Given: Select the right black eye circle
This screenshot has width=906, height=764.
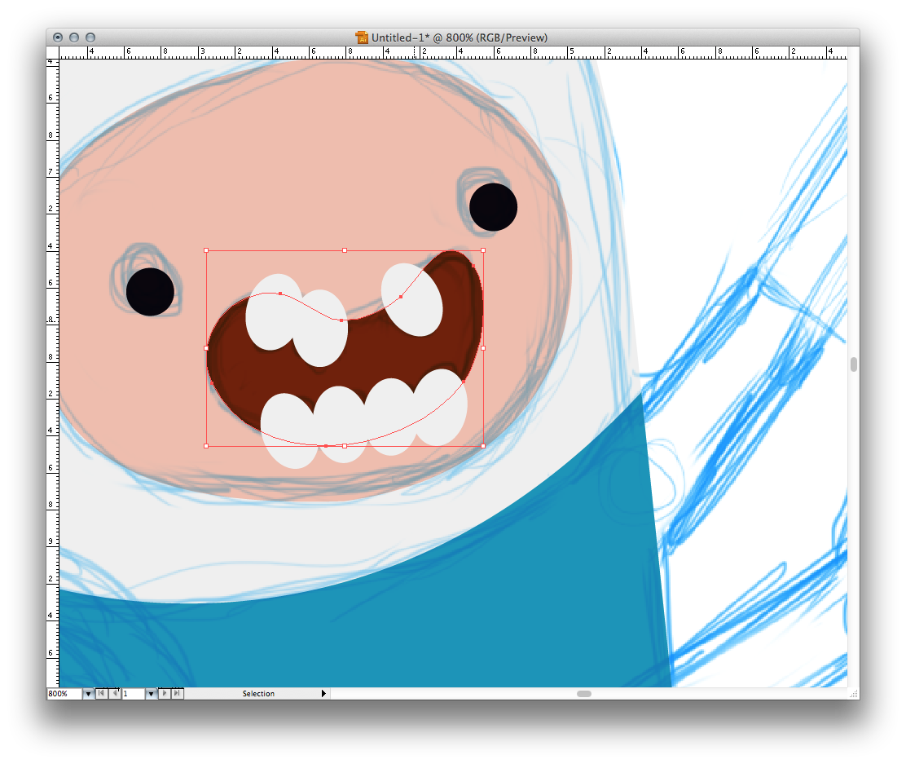Looking at the screenshot, I should pos(494,207).
